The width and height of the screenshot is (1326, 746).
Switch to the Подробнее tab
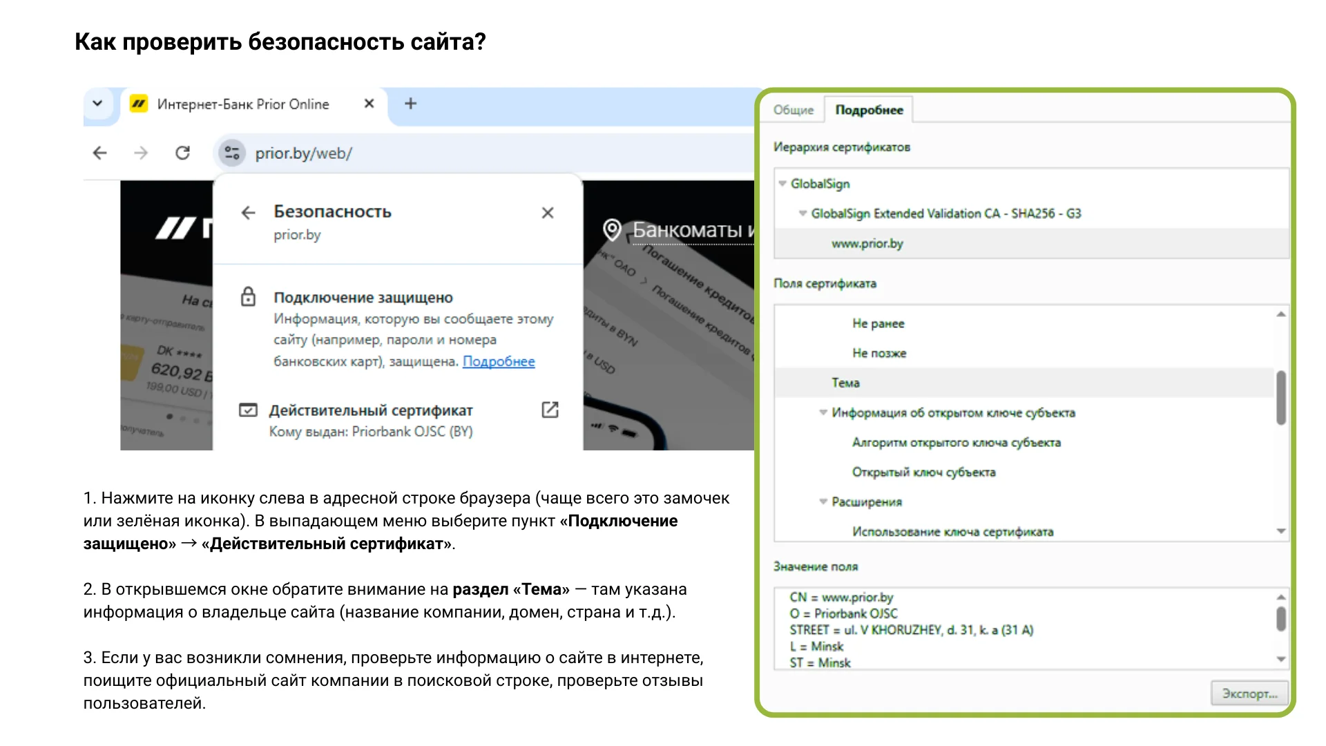pyautogui.click(x=869, y=109)
